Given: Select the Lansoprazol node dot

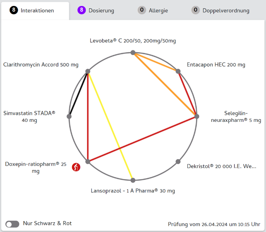Looking at the screenshot, I should point(133,180).
